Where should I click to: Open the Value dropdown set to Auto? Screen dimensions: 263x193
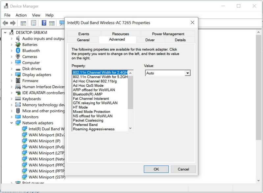(x=187, y=73)
